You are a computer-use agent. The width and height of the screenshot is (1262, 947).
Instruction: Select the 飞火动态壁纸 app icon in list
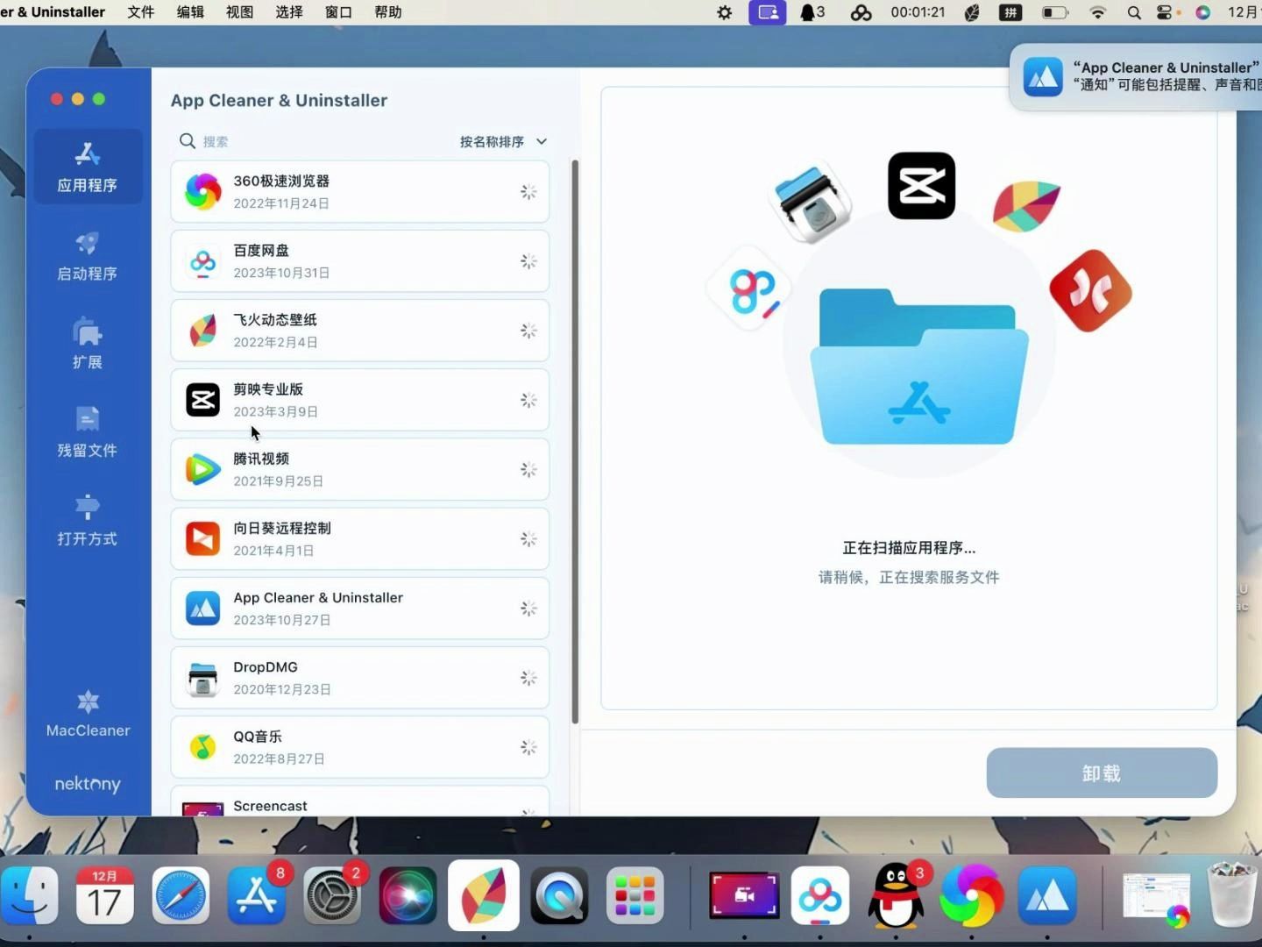coord(202,331)
